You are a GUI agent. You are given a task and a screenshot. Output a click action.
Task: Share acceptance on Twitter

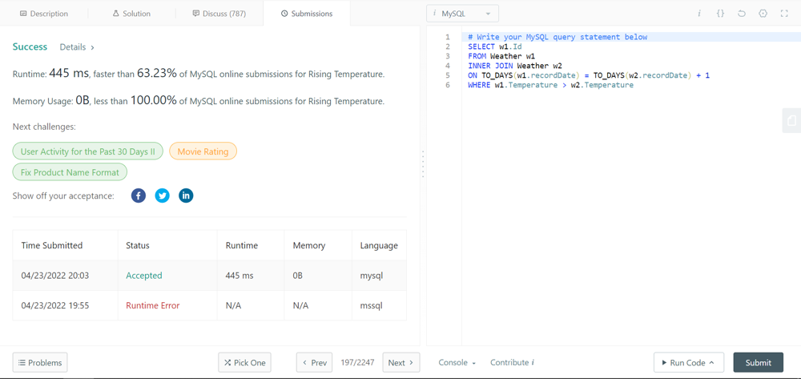pyautogui.click(x=162, y=196)
